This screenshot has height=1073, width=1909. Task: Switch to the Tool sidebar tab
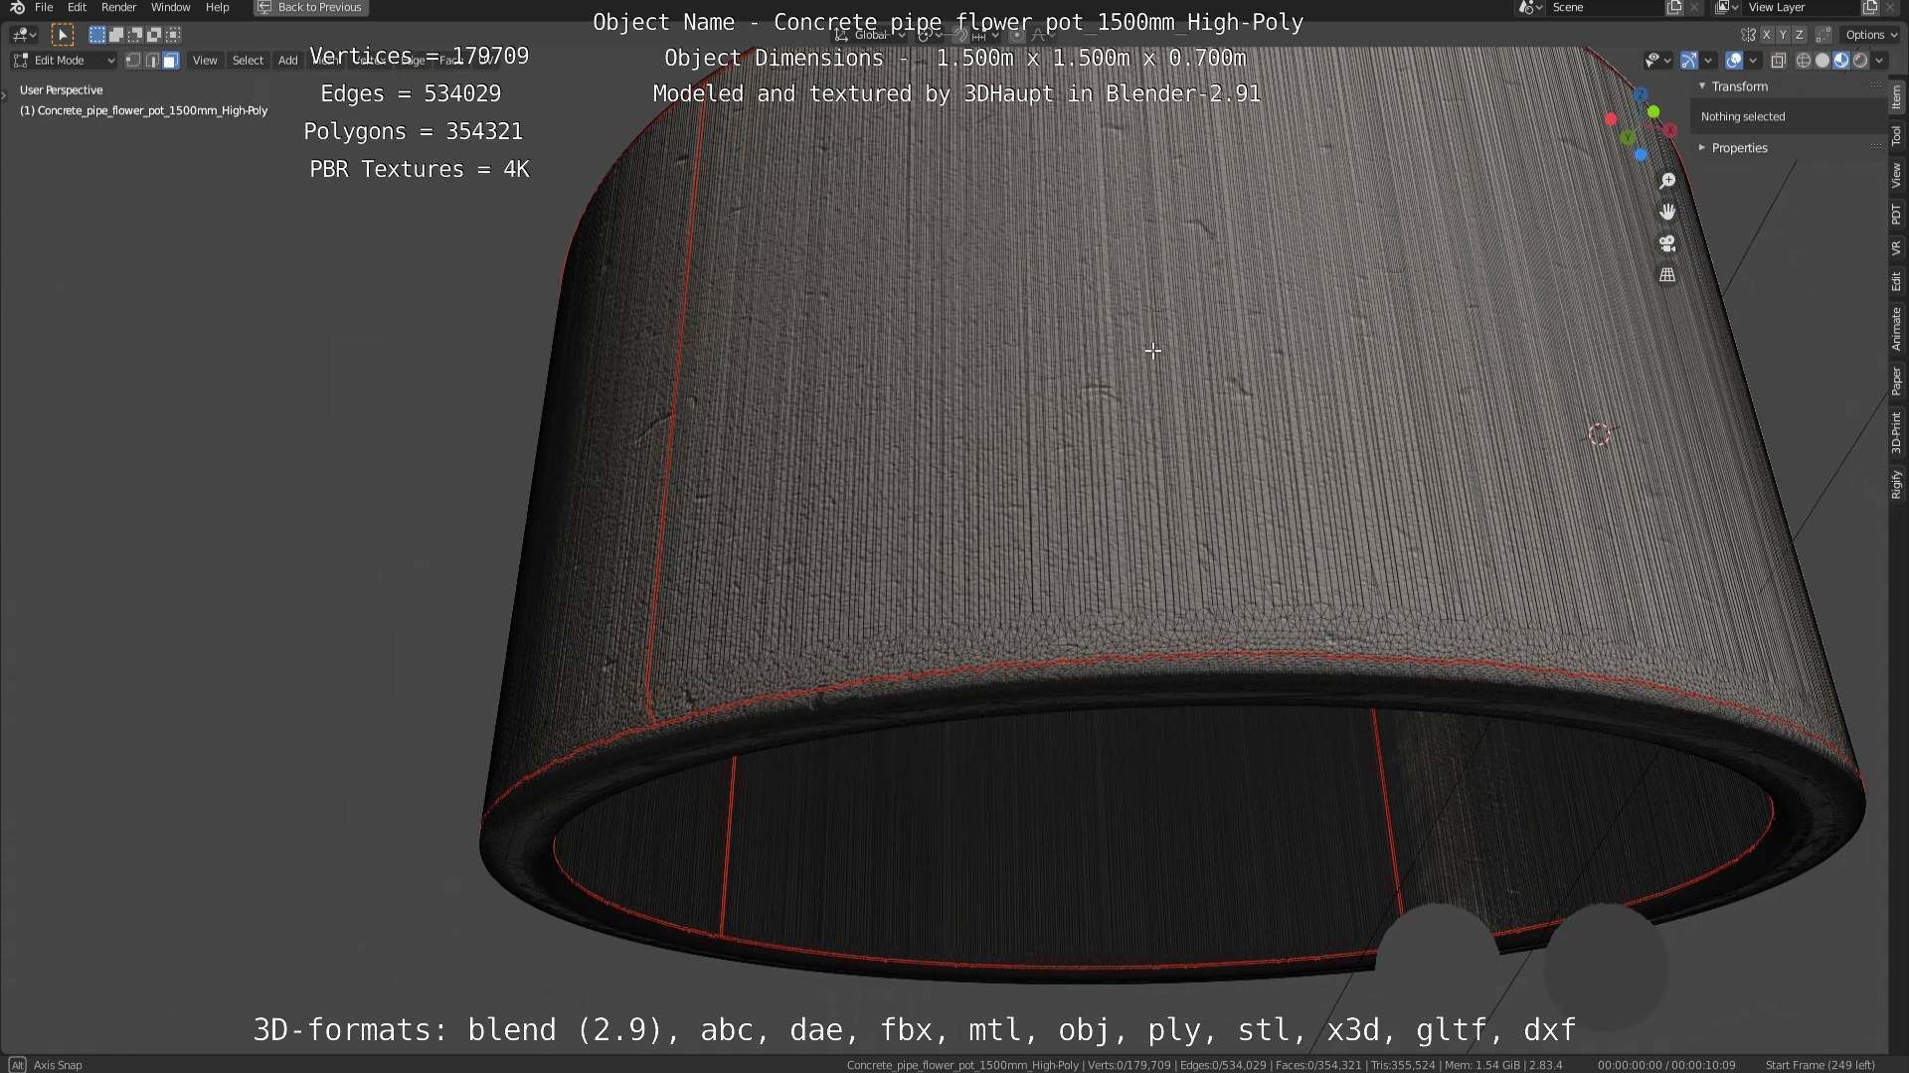coord(1897,136)
